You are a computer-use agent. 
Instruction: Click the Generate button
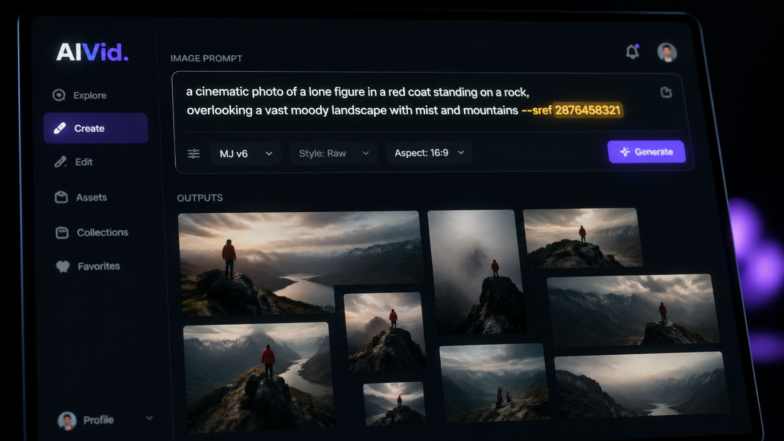tap(647, 152)
